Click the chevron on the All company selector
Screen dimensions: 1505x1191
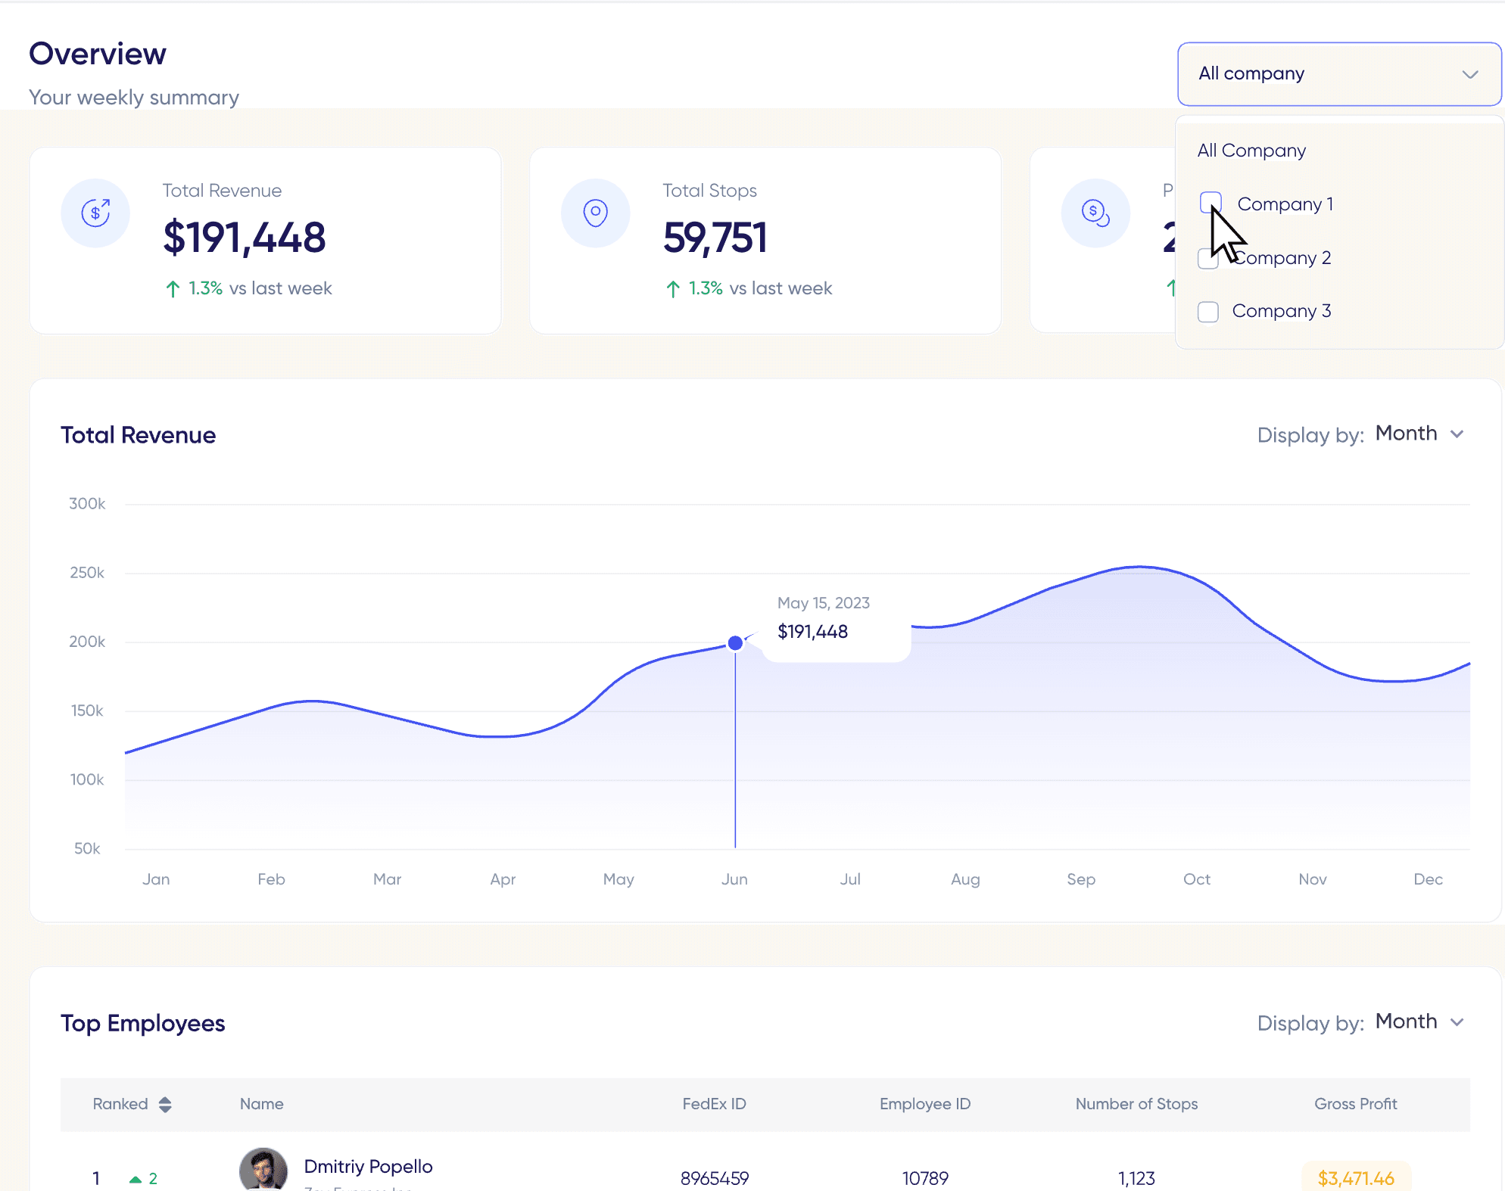pyautogui.click(x=1471, y=73)
